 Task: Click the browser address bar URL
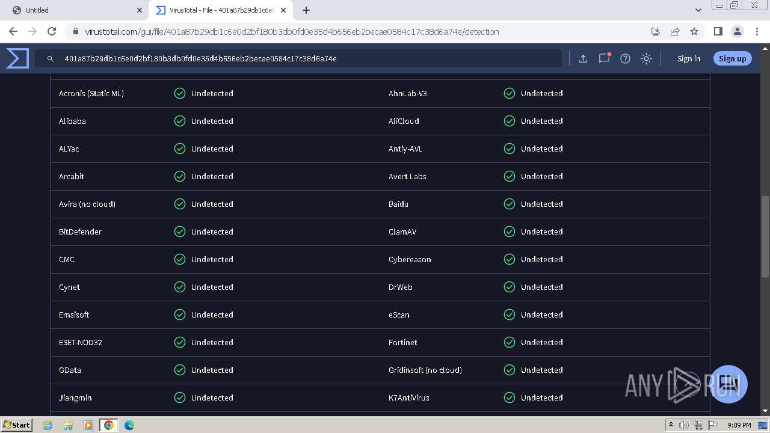[x=292, y=32]
